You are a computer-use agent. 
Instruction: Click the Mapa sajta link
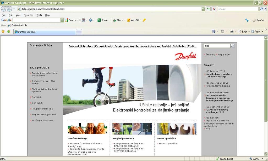[224, 55]
